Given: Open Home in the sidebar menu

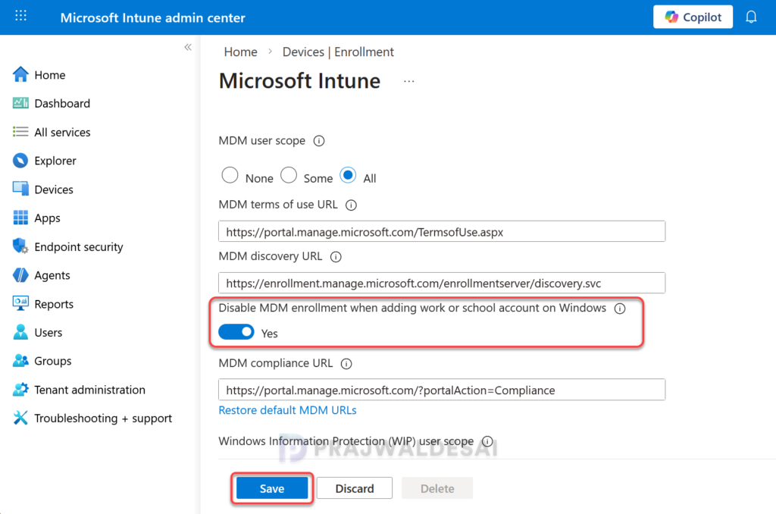Looking at the screenshot, I should (50, 75).
